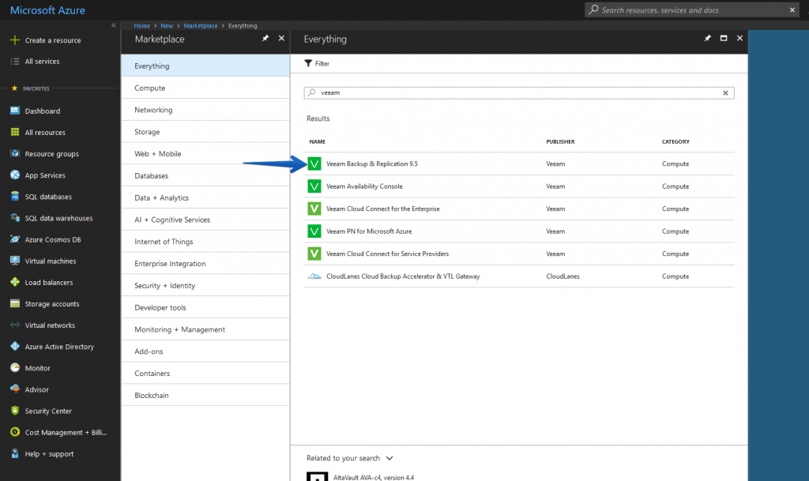This screenshot has height=481, width=809.
Task: Click the Veeam Backup & Replication 9.5 logo
Action: point(314,164)
